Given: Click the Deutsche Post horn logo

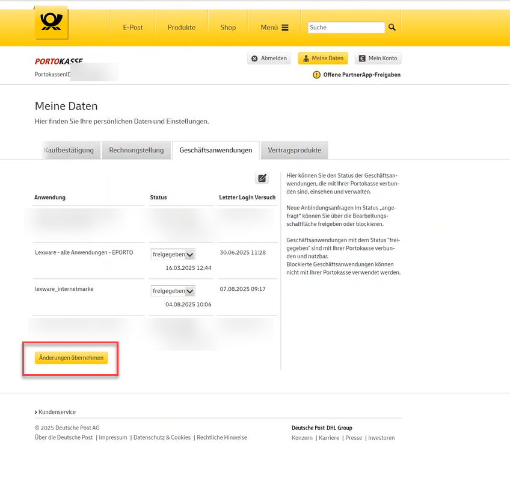Looking at the screenshot, I should point(51,23).
